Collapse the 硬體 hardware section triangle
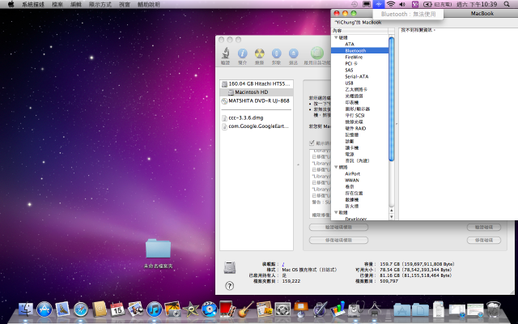The image size is (518, 324). [336, 37]
